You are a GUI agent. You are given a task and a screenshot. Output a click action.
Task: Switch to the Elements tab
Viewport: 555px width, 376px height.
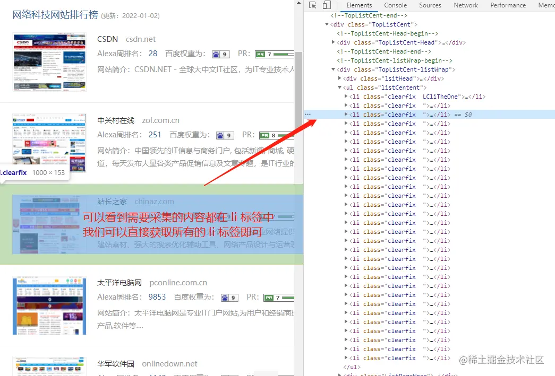coord(359,5)
